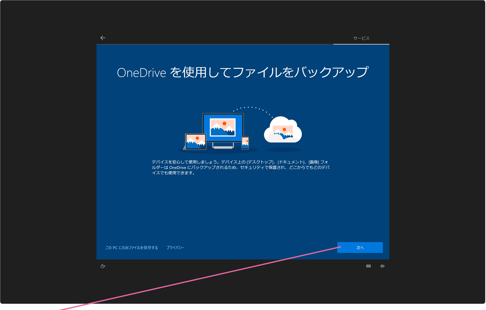This screenshot has height=310, width=486.
Task: Go back using the left arrow
Action: [x=103, y=38]
